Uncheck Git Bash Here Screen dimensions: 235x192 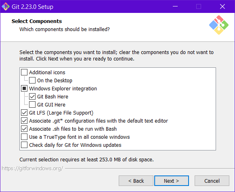[x=32, y=96]
